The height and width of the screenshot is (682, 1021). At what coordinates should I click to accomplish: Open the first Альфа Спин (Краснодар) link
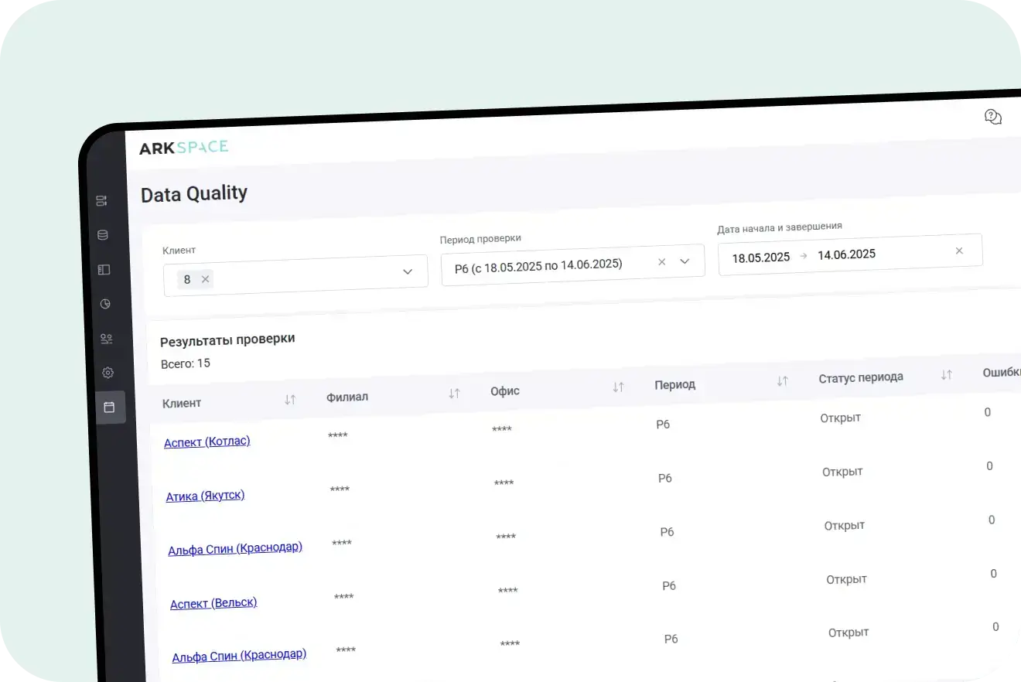(235, 549)
